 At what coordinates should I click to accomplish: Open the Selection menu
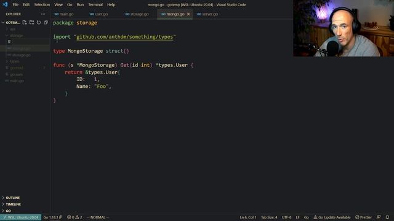point(42,4)
